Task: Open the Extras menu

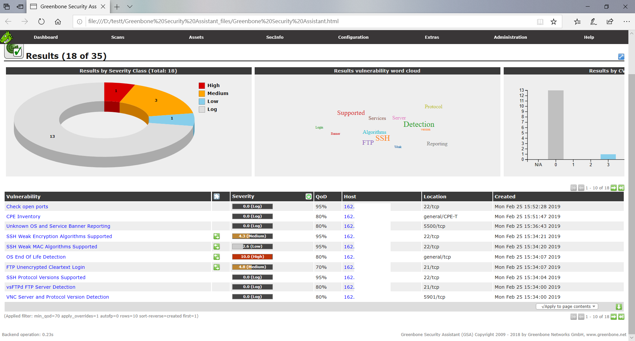Action: [x=432, y=37]
